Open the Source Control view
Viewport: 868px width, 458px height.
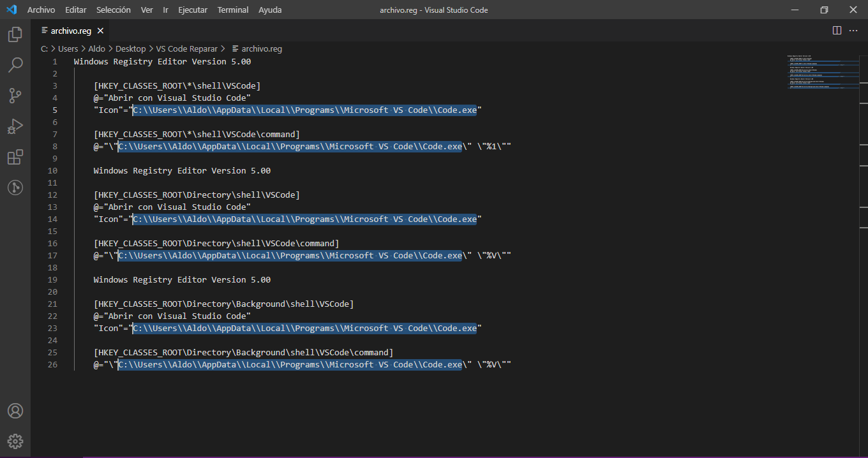tap(15, 95)
